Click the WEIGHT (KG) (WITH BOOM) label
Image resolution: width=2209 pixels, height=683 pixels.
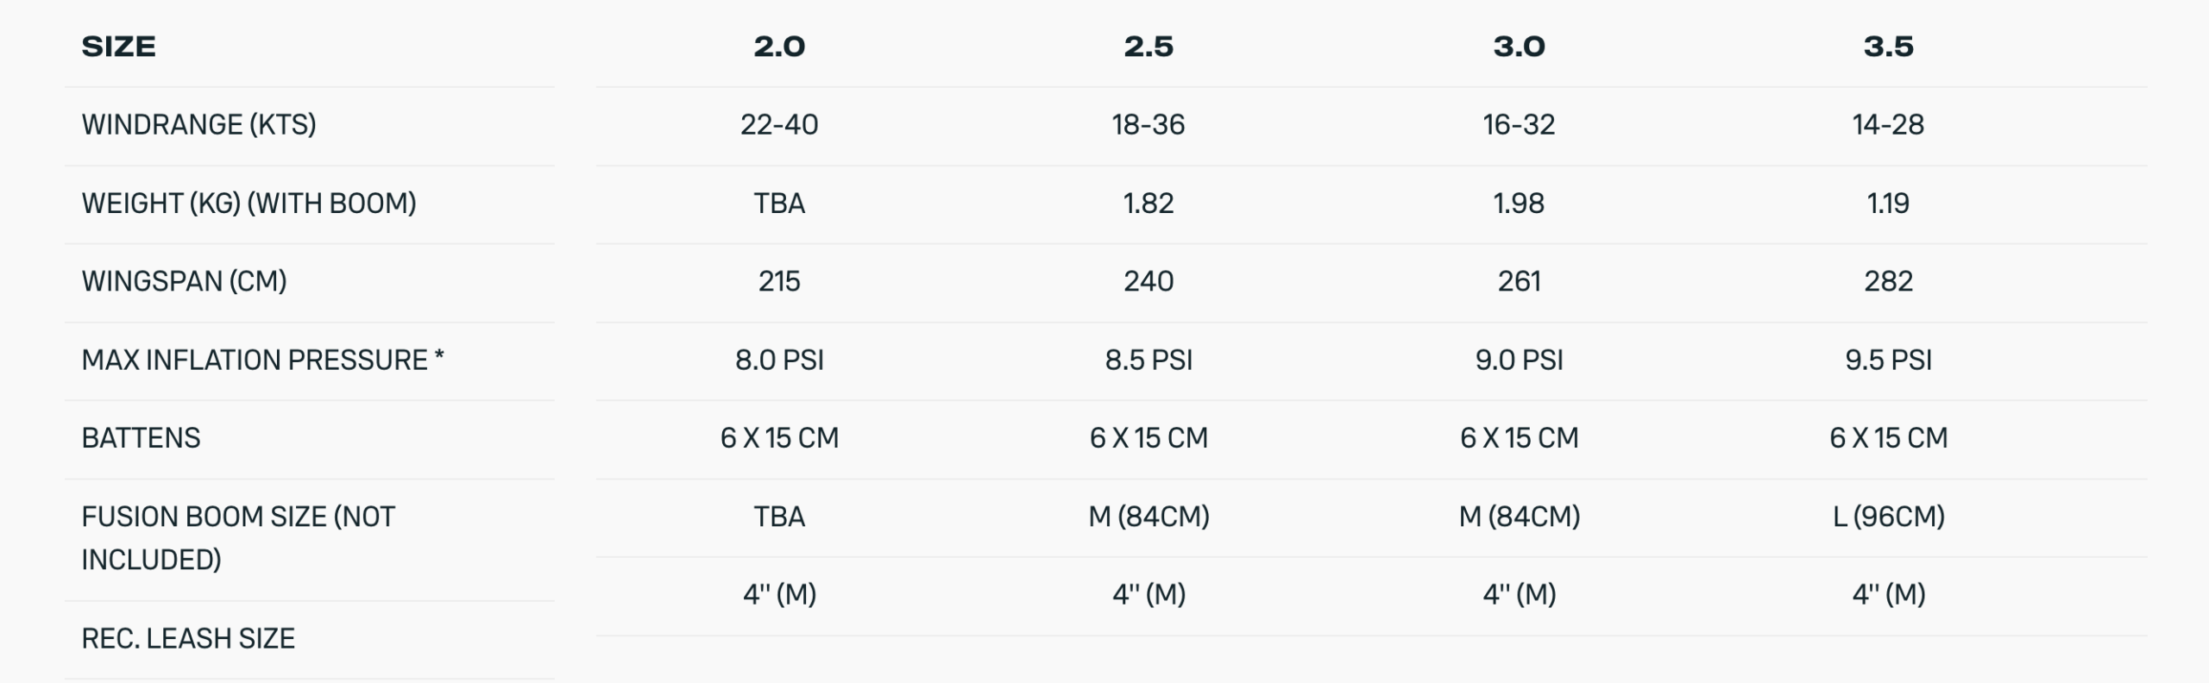pos(249,204)
